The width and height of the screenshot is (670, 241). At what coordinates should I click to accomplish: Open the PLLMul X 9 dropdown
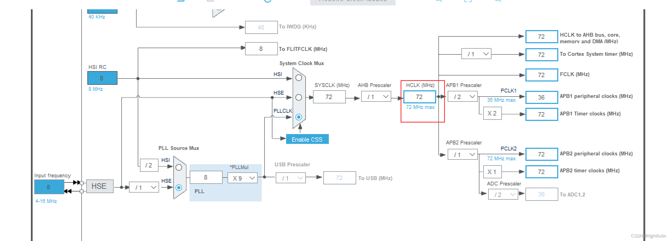click(x=243, y=178)
